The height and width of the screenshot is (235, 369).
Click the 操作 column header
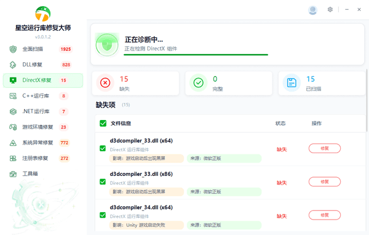317,123
